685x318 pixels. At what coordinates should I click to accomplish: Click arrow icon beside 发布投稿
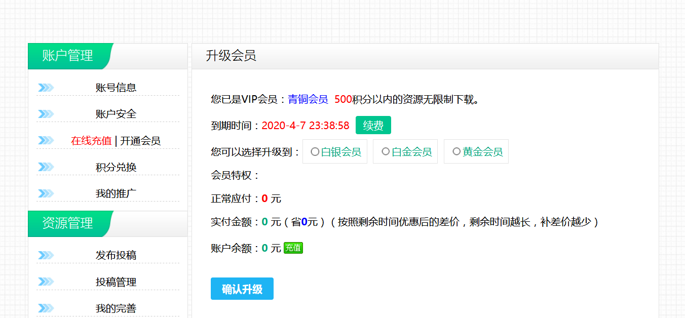point(46,255)
